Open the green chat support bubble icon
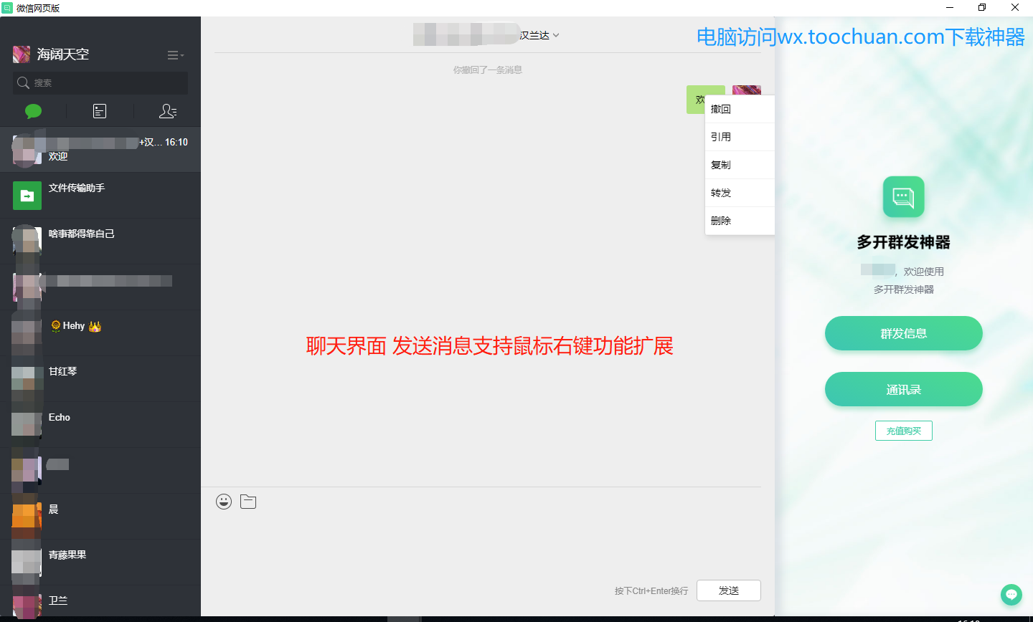Viewport: 1033px width, 622px height. click(1011, 594)
